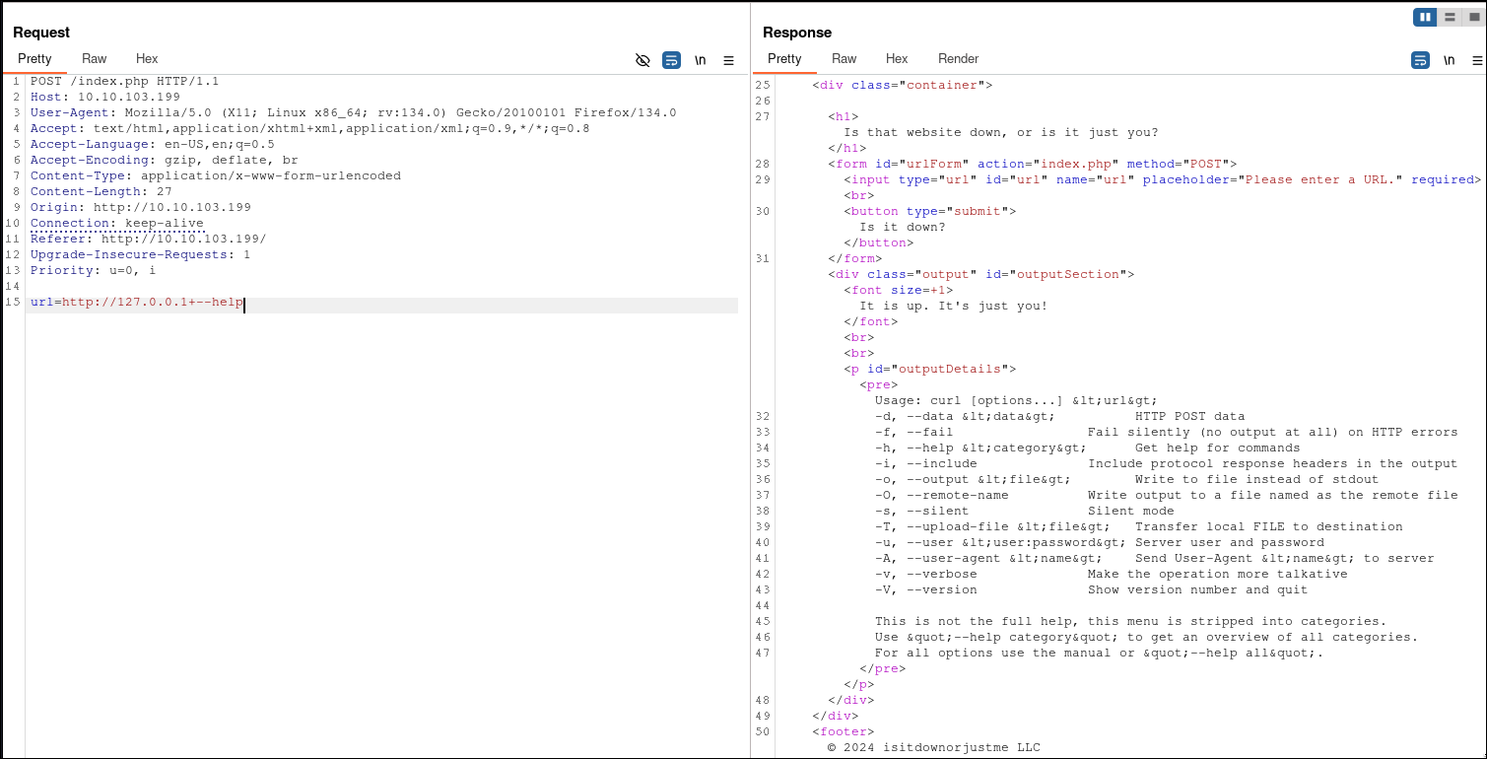The height and width of the screenshot is (759, 1487).
Task: Open Request pane hamburger options menu
Action: click(728, 60)
